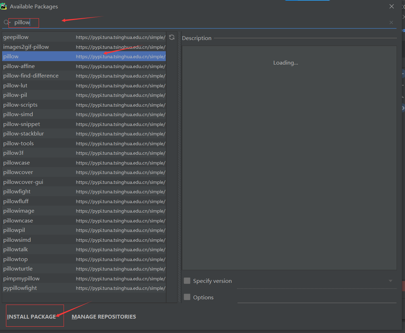Screen dimensions: 405x333
Task: Open the Specify version dropdown arrow
Action: [x=391, y=281]
